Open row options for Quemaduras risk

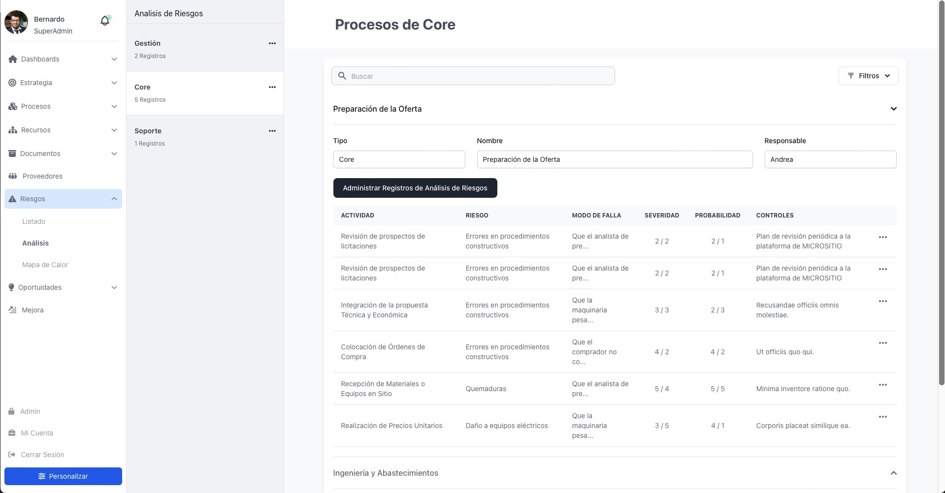(x=882, y=385)
